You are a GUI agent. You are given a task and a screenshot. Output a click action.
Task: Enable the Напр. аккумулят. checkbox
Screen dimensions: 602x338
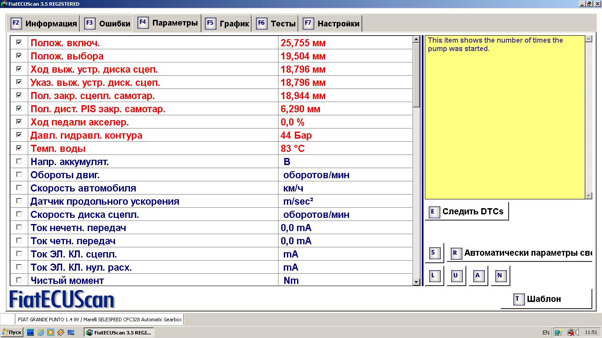(x=19, y=161)
